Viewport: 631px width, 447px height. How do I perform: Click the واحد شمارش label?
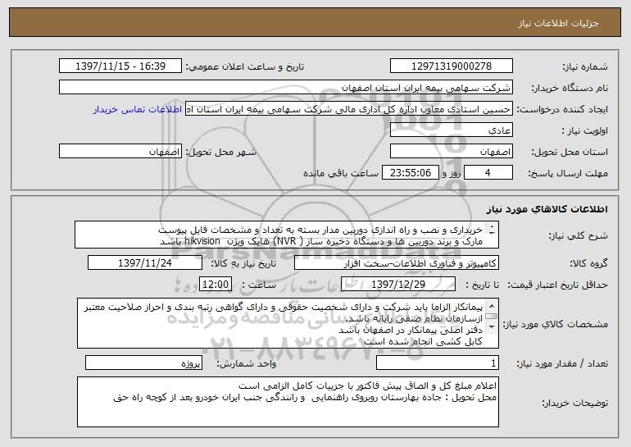point(247,363)
